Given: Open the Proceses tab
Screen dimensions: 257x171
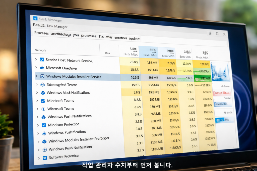Looking at the screenshot, I should (41, 33).
